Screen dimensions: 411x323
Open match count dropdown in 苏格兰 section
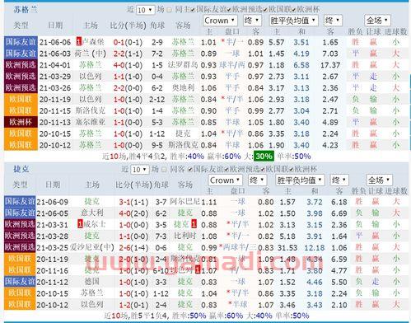coord(145,10)
